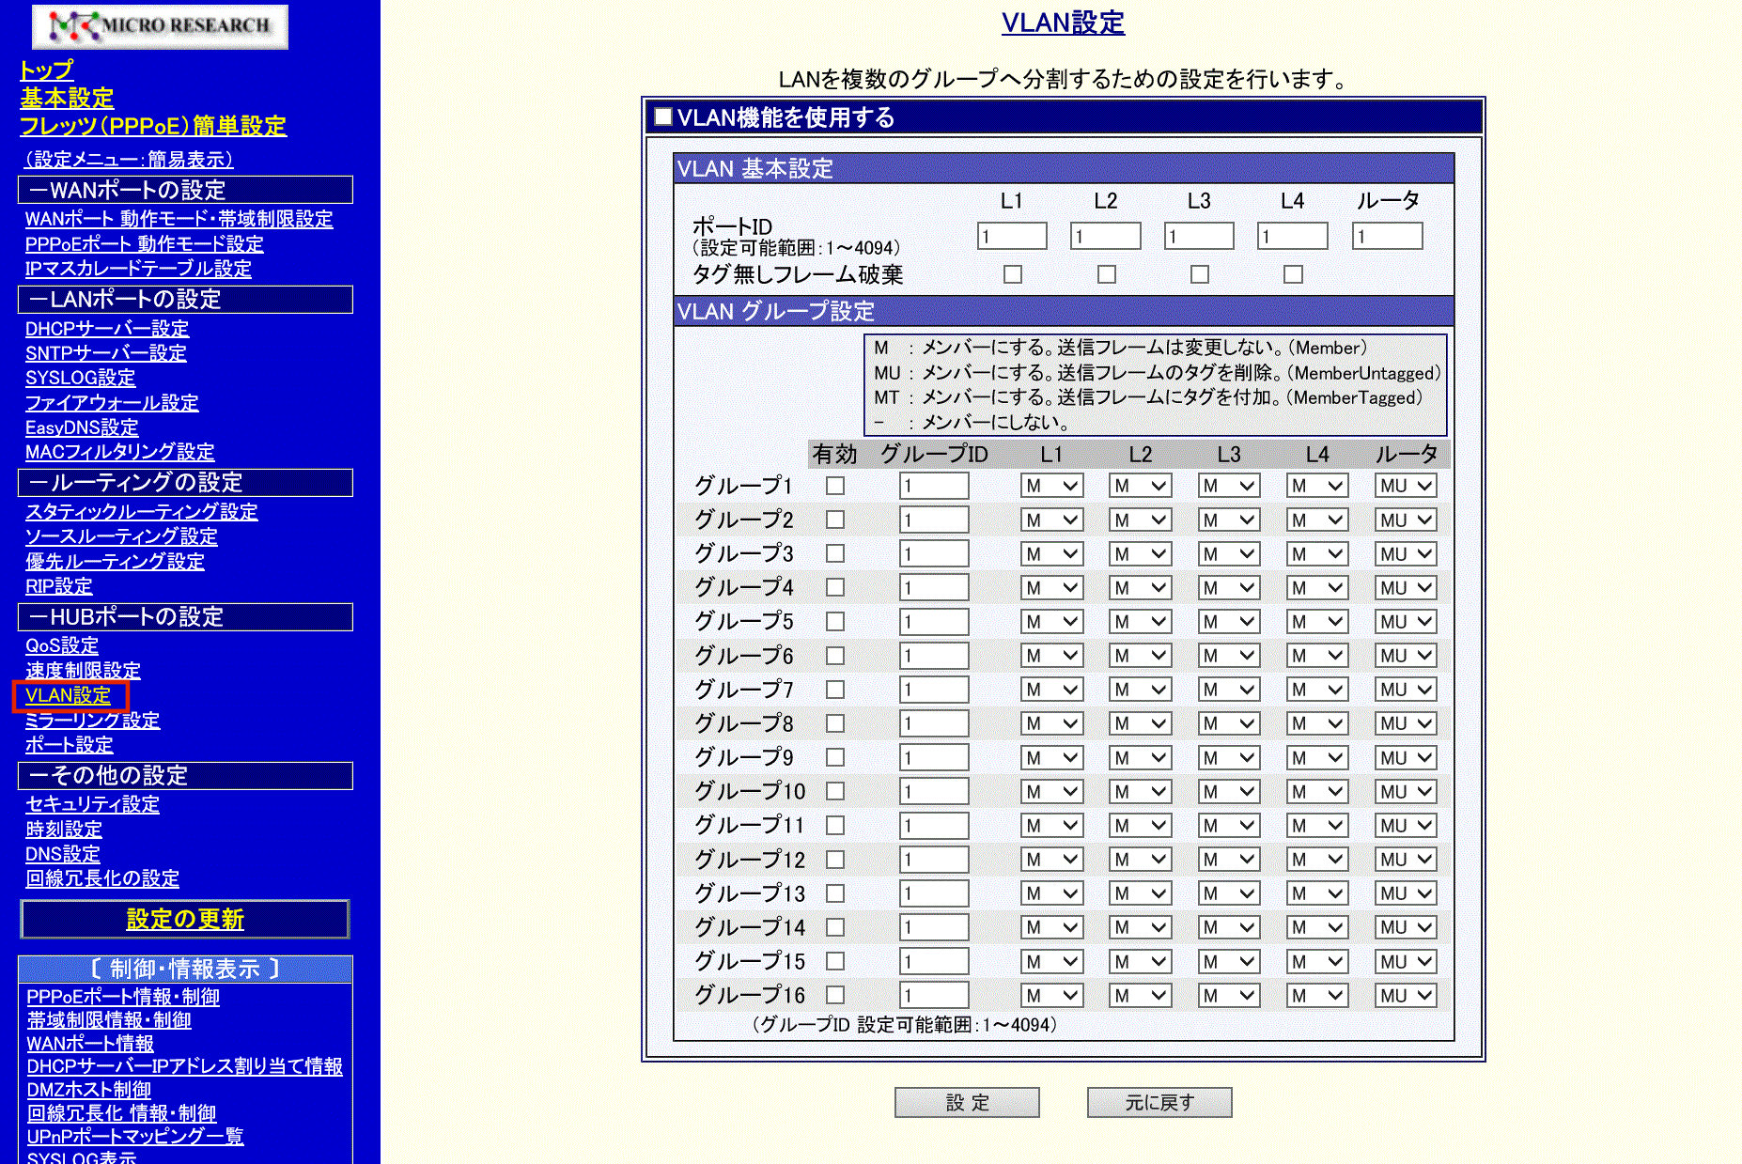The height and width of the screenshot is (1164, 1742).
Task: Open the L1 dropdown for グループ12
Action: (x=1051, y=860)
